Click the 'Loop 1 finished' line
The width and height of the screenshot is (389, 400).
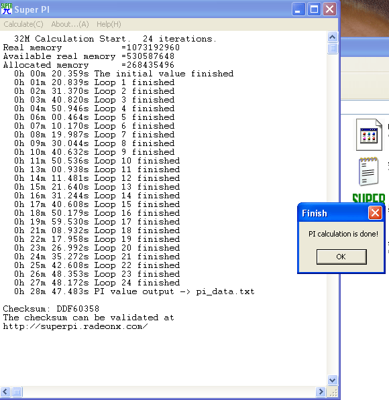pyautogui.click(x=95, y=82)
